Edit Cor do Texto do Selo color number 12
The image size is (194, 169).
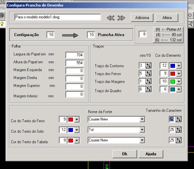tap(63, 130)
